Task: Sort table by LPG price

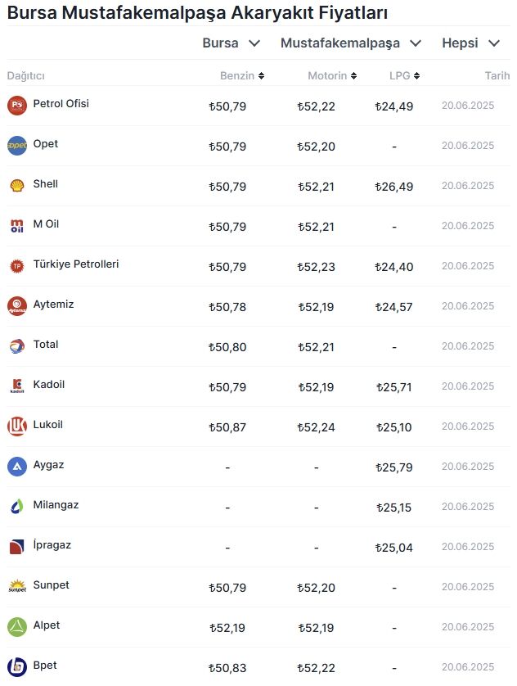Action: click(404, 76)
